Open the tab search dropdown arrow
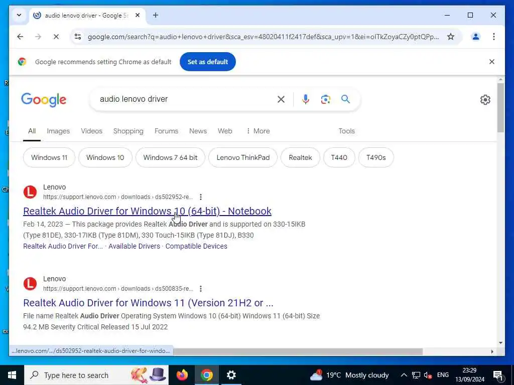The width and height of the screenshot is (514, 385). click(19, 15)
